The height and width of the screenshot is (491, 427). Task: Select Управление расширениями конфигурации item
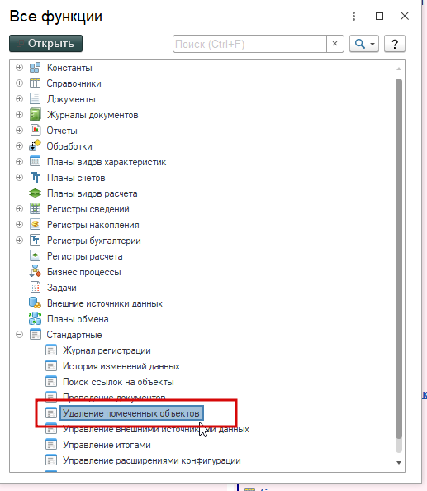(152, 460)
